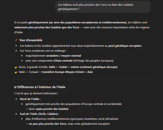
Task: Click the bold text "d'Asie centrale"
Action: pyautogui.click(x=63, y=61)
